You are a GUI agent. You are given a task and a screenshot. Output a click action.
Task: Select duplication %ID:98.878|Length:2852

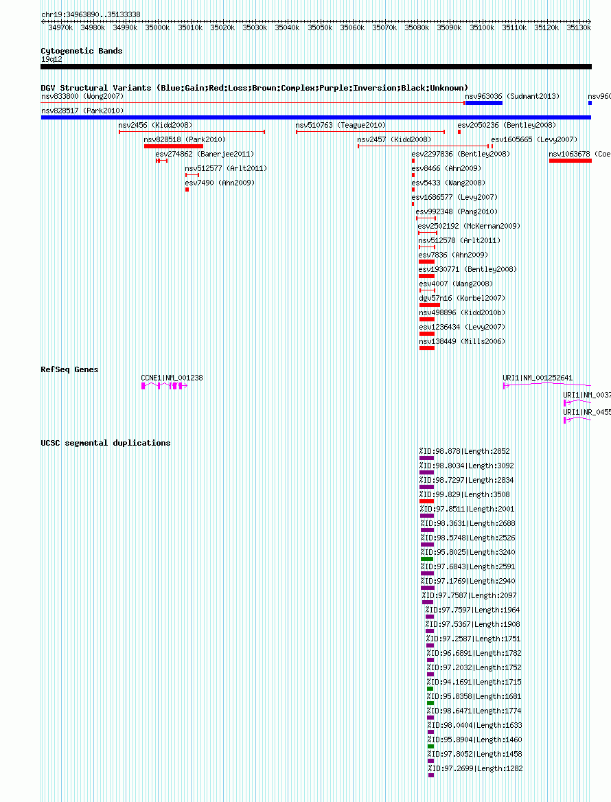click(x=464, y=451)
